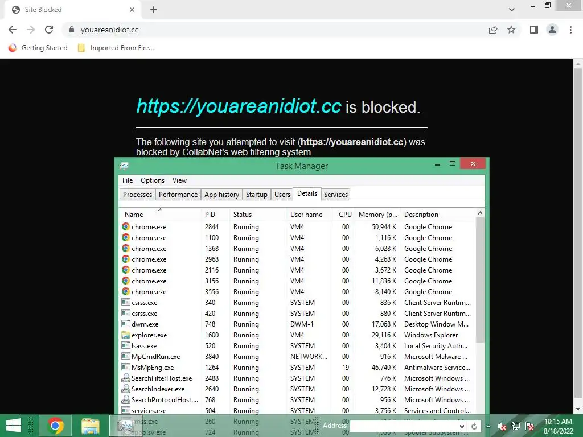Sort by the CPU column header
Image resolution: width=583 pixels, height=437 pixels.
tap(343, 215)
